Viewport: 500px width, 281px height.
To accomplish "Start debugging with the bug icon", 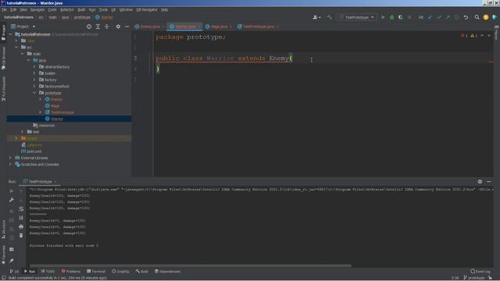I will [x=392, y=17].
